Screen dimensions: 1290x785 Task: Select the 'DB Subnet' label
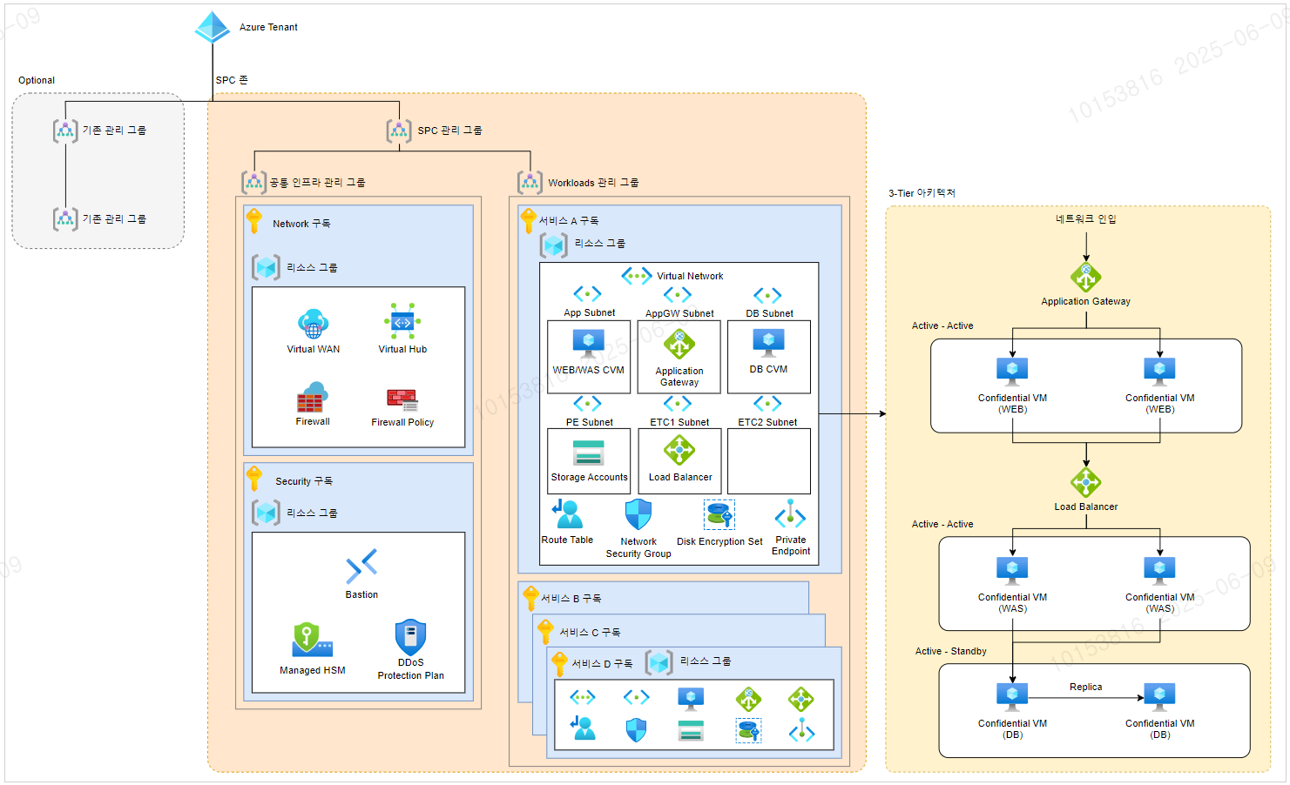point(769,313)
